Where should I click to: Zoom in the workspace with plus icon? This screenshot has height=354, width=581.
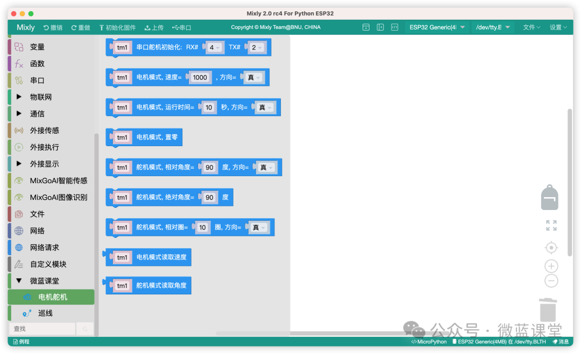pos(551,266)
